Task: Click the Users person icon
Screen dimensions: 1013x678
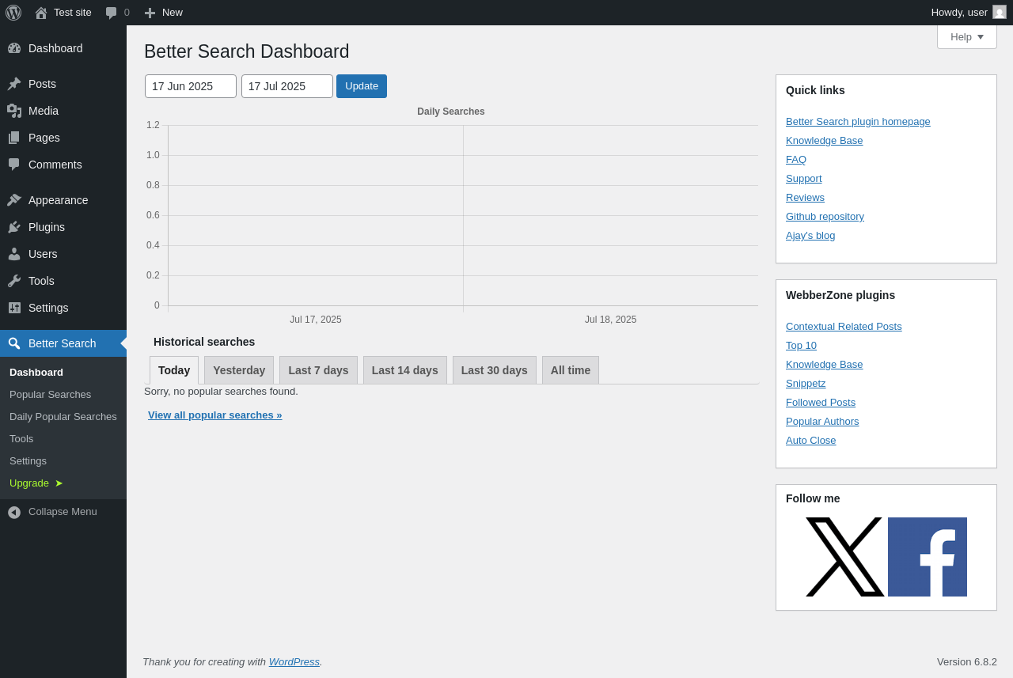Action: pyautogui.click(x=14, y=254)
